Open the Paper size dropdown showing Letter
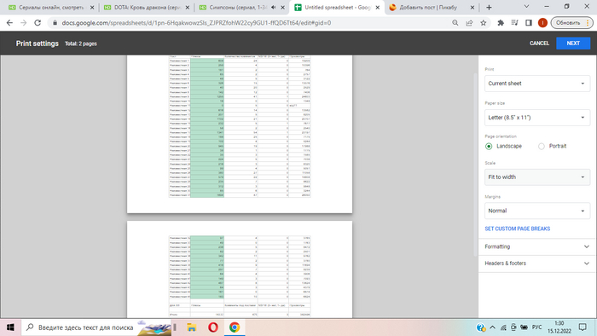The width and height of the screenshot is (597, 336). pyautogui.click(x=537, y=118)
